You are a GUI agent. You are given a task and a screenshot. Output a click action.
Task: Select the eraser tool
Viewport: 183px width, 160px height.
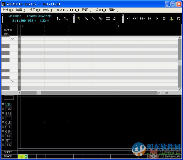coord(101,18)
